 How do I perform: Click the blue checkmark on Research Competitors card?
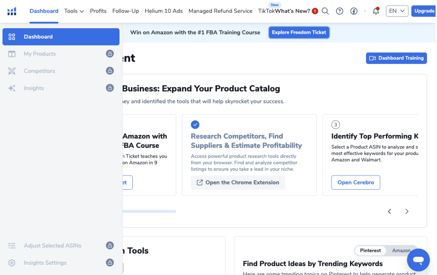click(195, 125)
